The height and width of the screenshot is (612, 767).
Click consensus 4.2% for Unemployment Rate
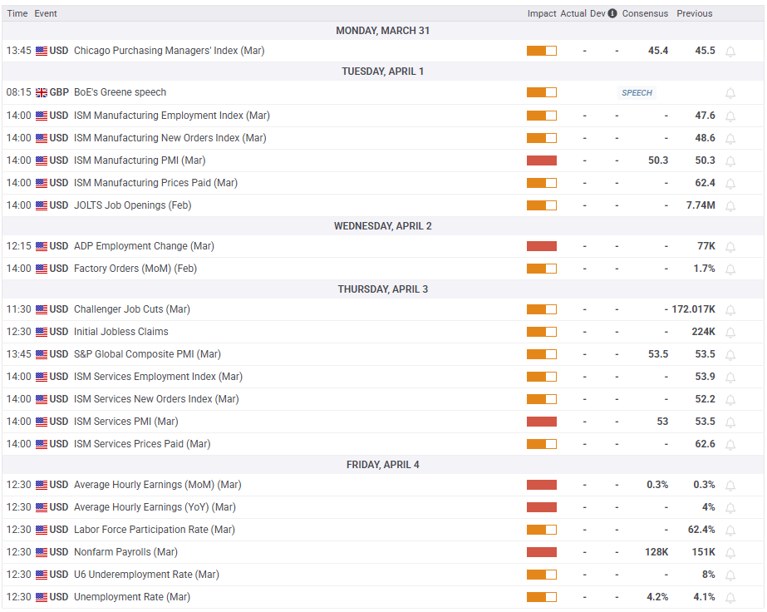pos(657,597)
